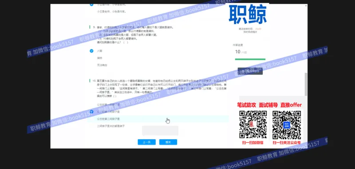Click the blue 提交 submit button
This screenshot has height=169, width=355.
pyautogui.click(x=168, y=142)
